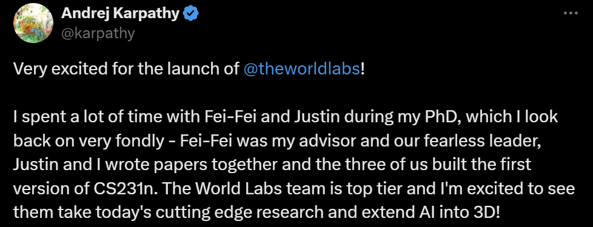
Task: Click the Andrej Karpathy display name
Action: [x=120, y=13]
